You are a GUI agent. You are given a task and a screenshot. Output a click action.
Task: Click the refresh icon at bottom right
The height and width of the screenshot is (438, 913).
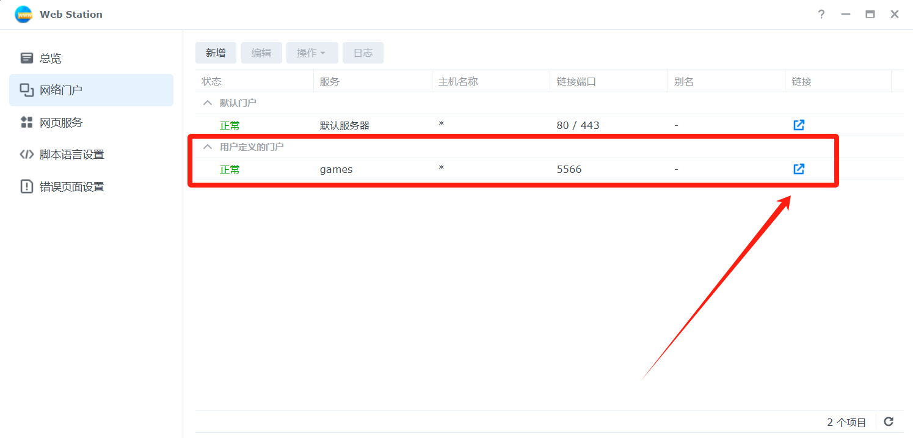(889, 422)
